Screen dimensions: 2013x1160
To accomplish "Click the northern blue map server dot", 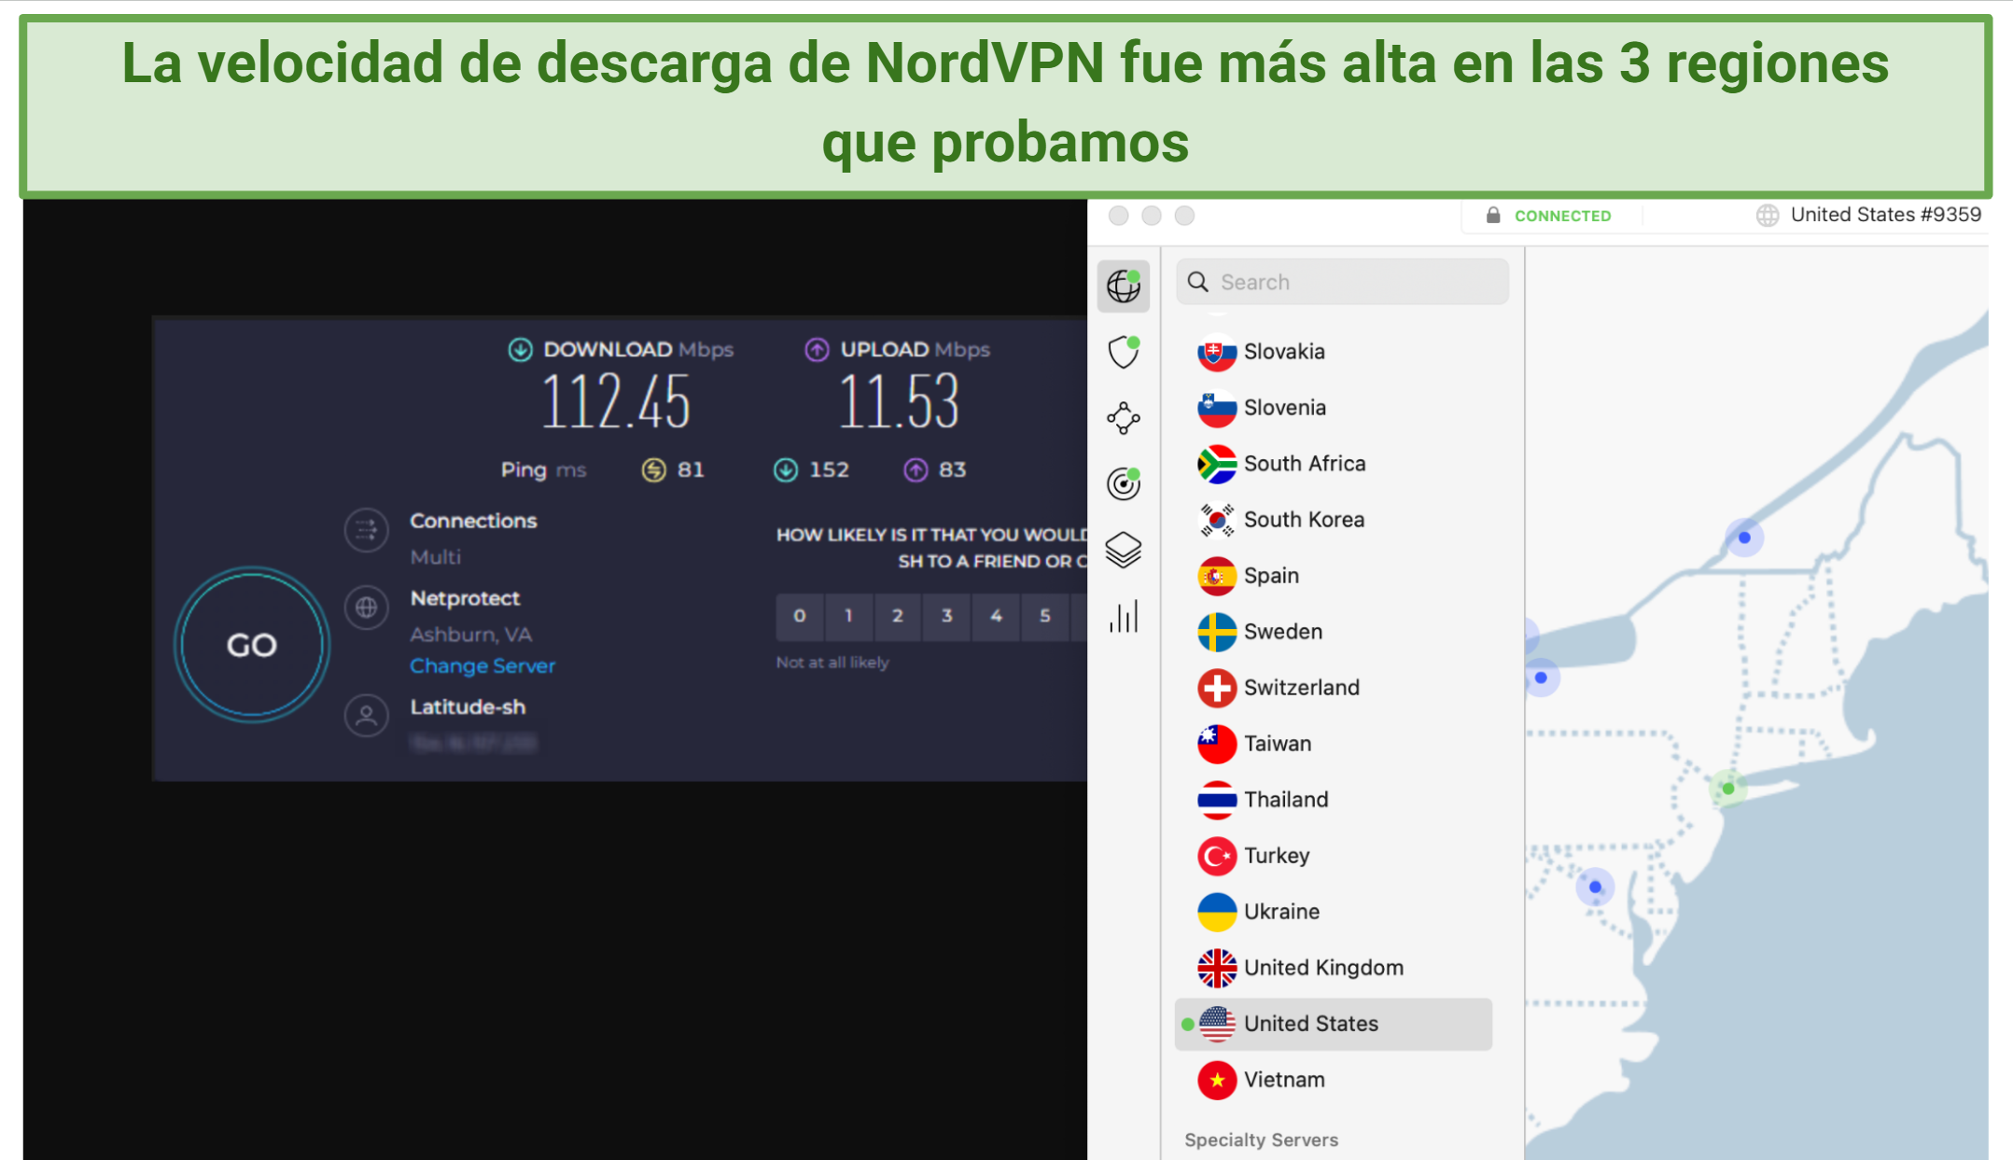I will [x=1744, y=538].
